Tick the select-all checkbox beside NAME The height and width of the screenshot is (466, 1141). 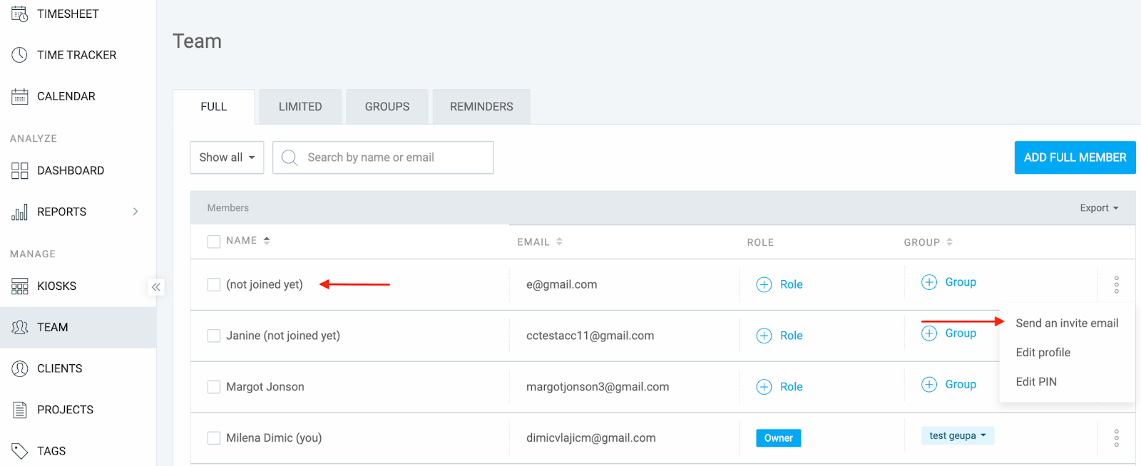214,242
